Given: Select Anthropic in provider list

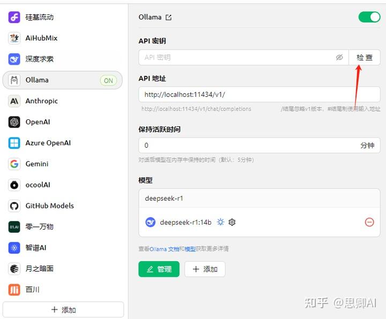Looking at the screenshot, I should click(63, 101).
